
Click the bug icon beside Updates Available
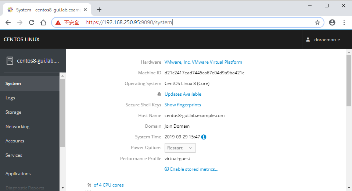click(159, 94)
